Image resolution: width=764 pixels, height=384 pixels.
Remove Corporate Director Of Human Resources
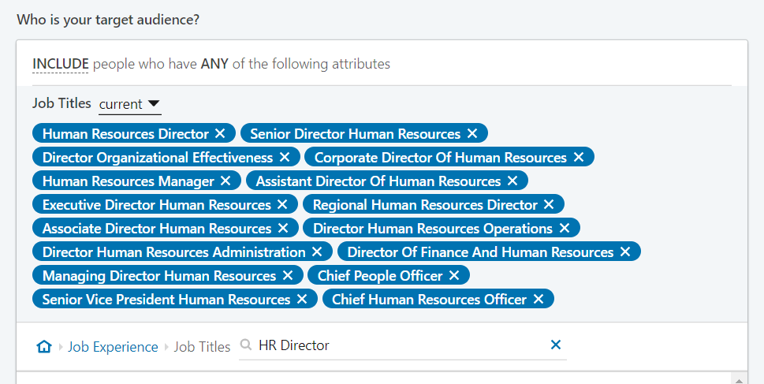pos(579,157)
